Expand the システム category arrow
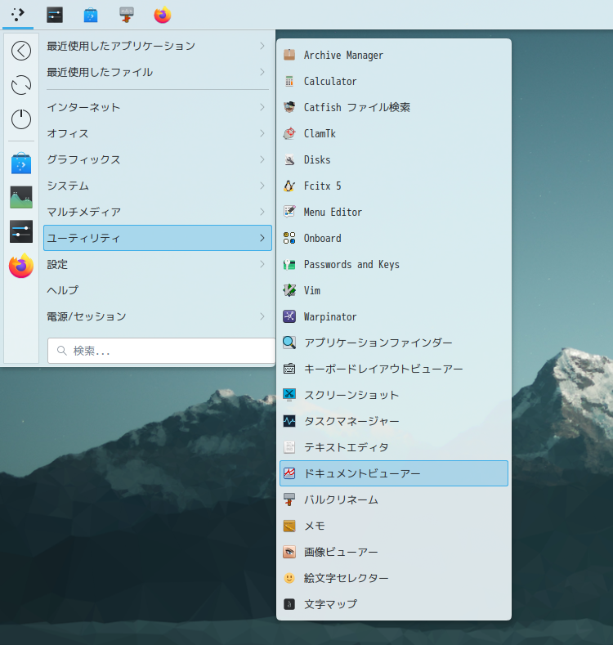613x645 pixels. (x=262, y=186)
